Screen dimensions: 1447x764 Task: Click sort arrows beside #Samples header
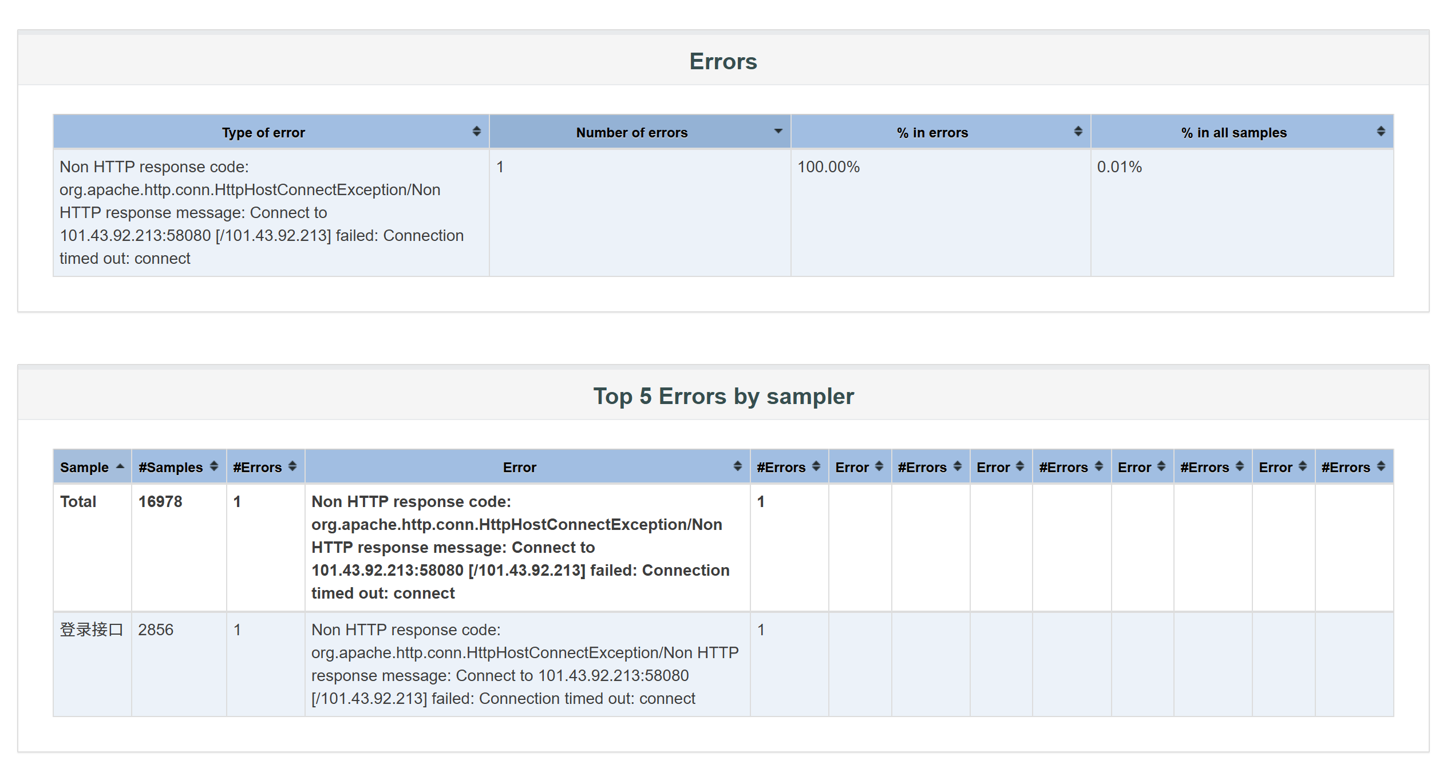pos(214,467)
